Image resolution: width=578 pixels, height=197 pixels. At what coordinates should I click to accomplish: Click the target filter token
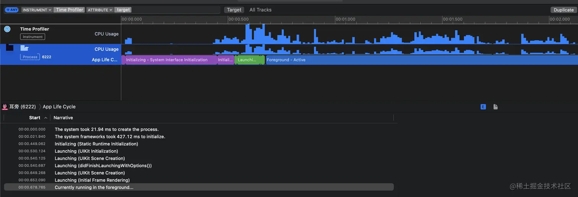click(123, 10)
